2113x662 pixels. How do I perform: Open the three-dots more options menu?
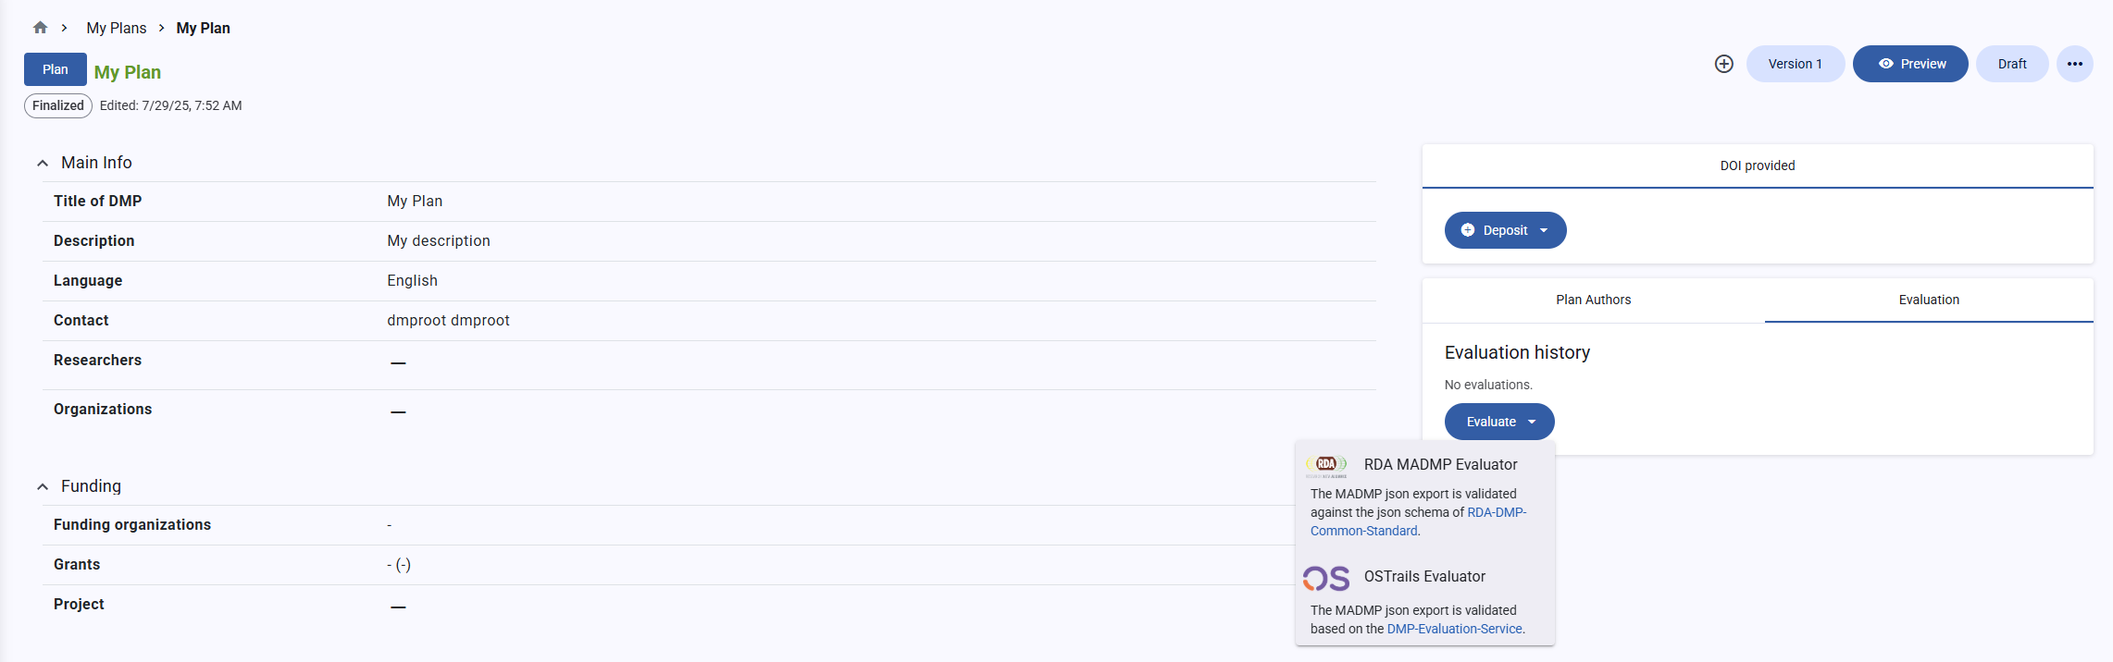click(2074, 64)
